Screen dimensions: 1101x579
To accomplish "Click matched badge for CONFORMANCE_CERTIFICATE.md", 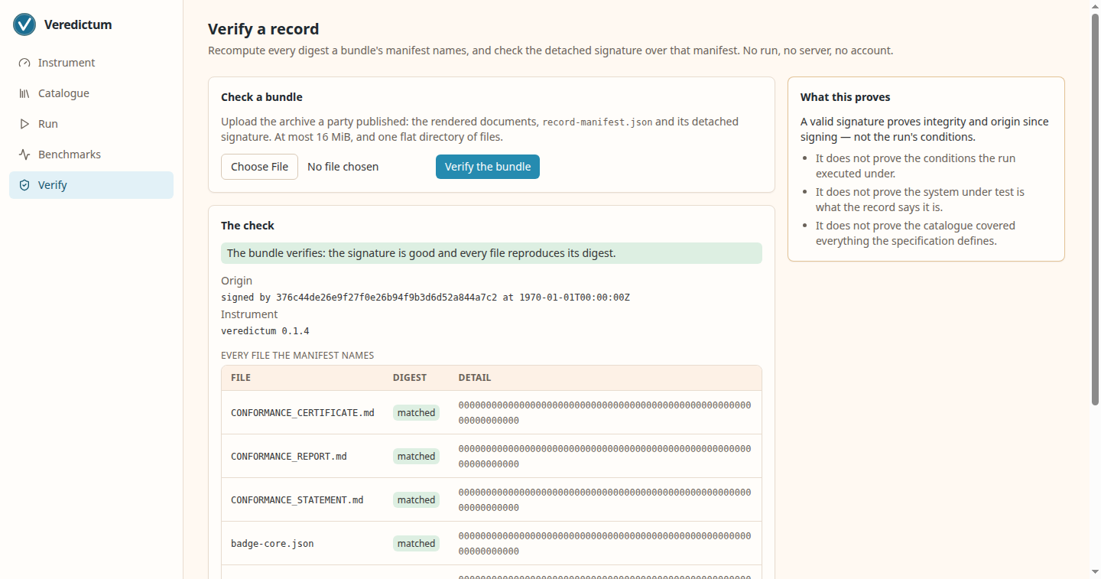I will [416, 413].
